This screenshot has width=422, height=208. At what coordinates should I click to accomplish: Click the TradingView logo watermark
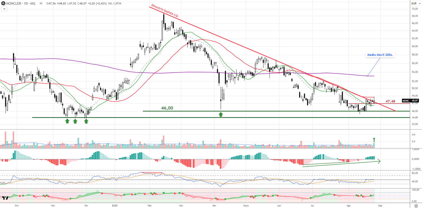(5, 198)
